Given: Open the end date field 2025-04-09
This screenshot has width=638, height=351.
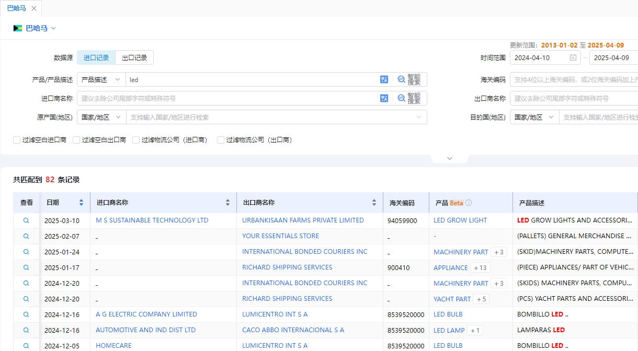Looking at the screenshot, I should [613, 57].
